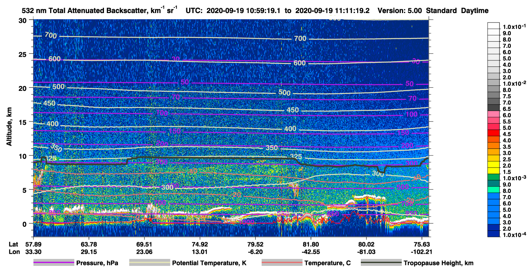This screenshot has height=272, width=530.
Task: Click the altitude axis tick '20'
Action: tap(23, 88)
